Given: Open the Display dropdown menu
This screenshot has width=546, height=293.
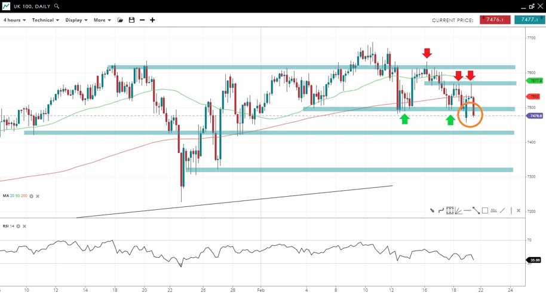Looking at the screenshot, I should point(76,20).
